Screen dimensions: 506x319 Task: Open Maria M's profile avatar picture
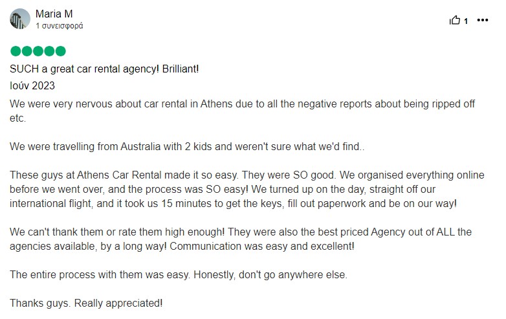(20, 19)
